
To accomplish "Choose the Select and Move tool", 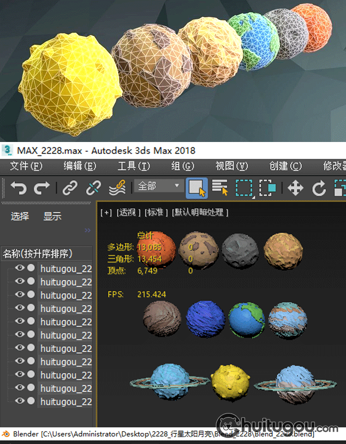I will pos(295,188).
